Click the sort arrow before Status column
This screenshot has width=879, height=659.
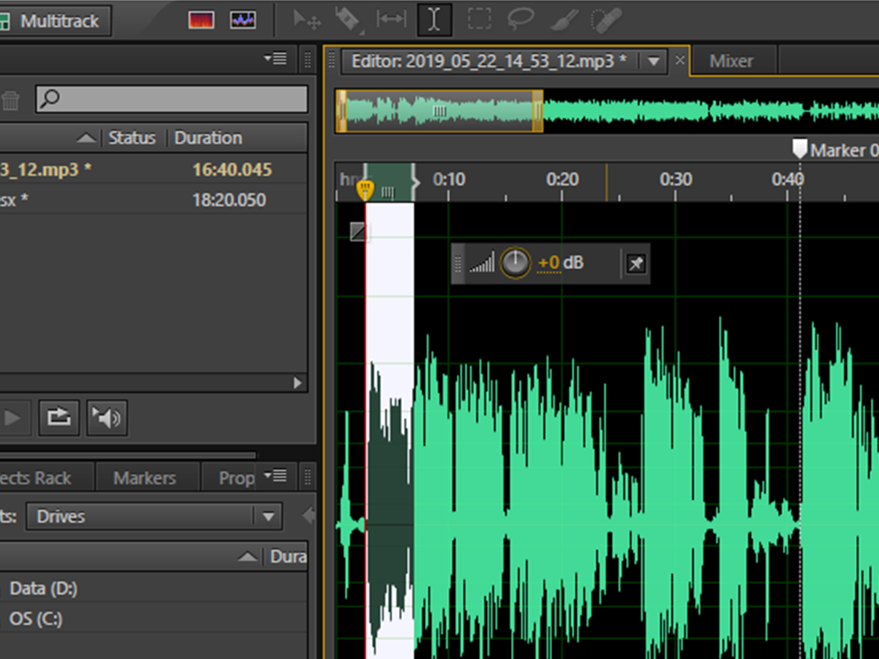[86, 138]
